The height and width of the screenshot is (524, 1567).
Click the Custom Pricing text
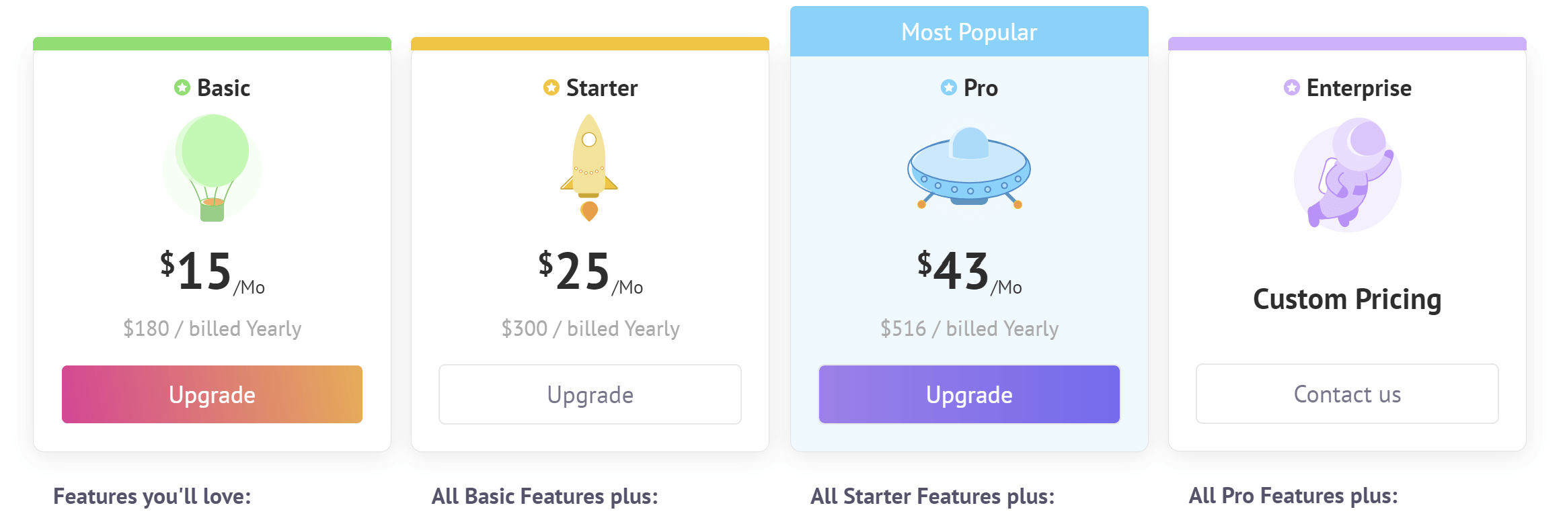point(1347,300)
